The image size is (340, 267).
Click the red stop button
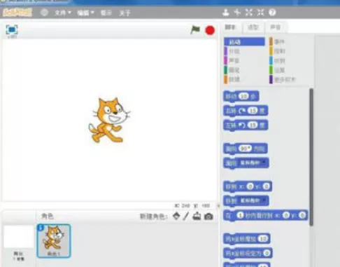tap(210, 30)
